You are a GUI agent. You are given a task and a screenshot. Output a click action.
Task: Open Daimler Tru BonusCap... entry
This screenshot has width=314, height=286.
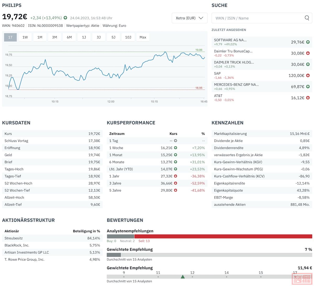pos(262,53)
